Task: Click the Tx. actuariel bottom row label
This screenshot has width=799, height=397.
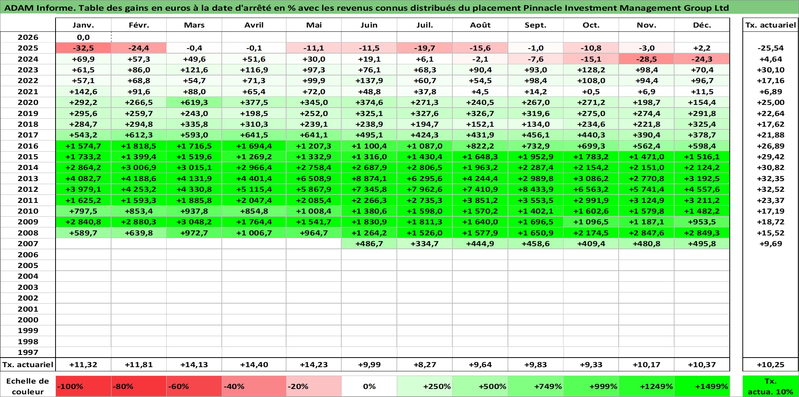Action: [x=28, y=364]
